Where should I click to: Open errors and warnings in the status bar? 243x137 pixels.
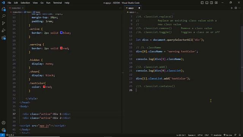coord(10,135)
